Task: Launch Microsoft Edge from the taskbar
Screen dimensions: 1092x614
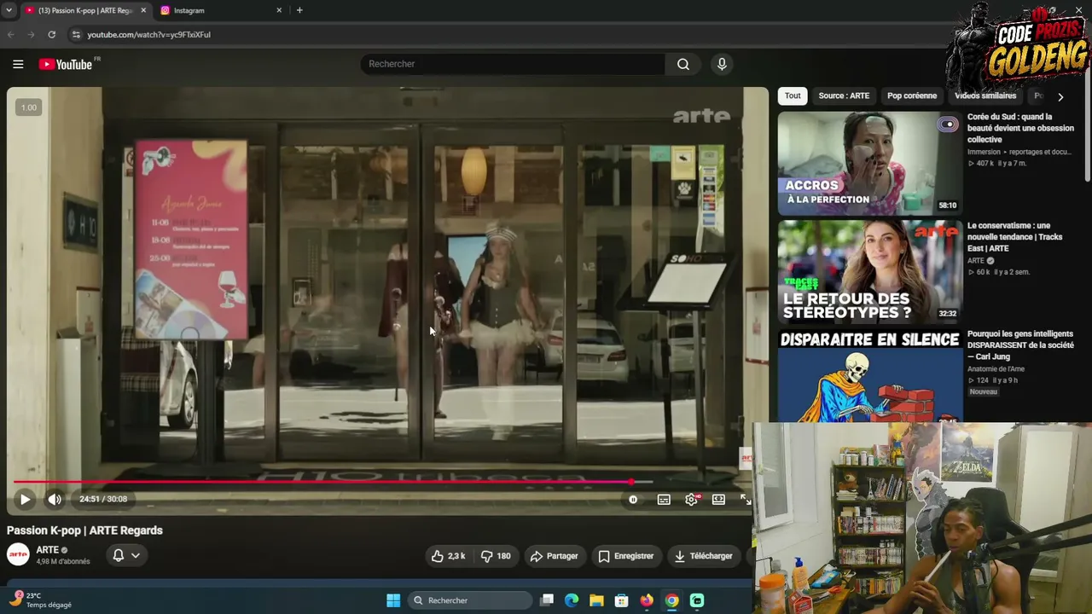Action: point(572,600)
